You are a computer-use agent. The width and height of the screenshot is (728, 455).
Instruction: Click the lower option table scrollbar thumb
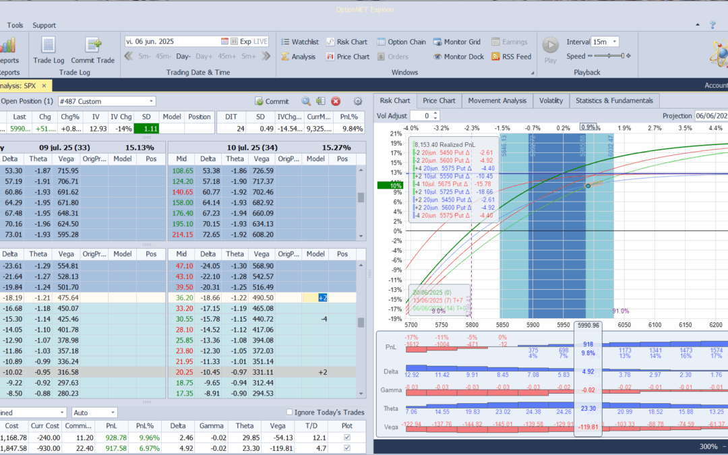(x=360, y=322)
